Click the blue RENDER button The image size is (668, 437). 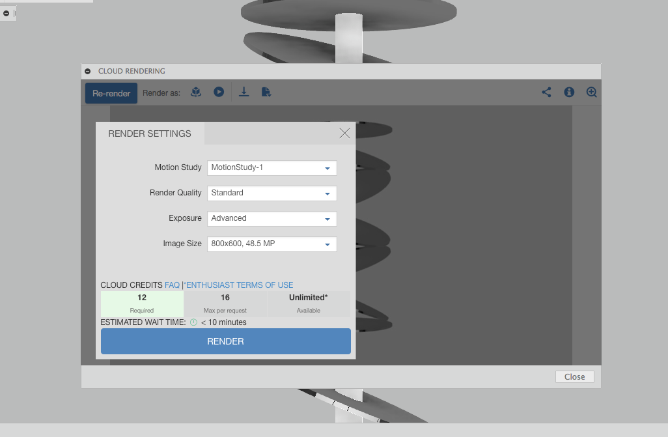click(225, 341)
